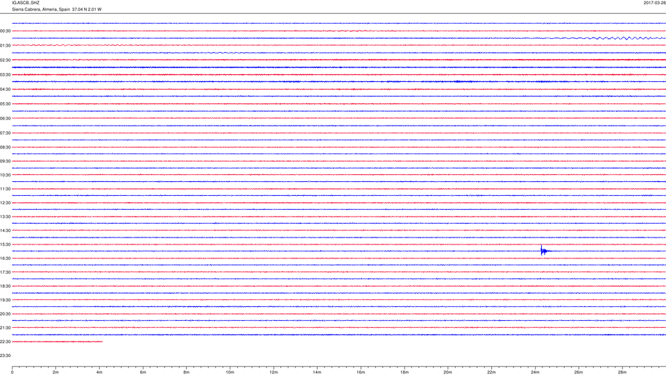Image resolution: width=666 pixels, height=375 pixels.
Task: Select the 14:30 time label
Action: [x=5, y=231]
